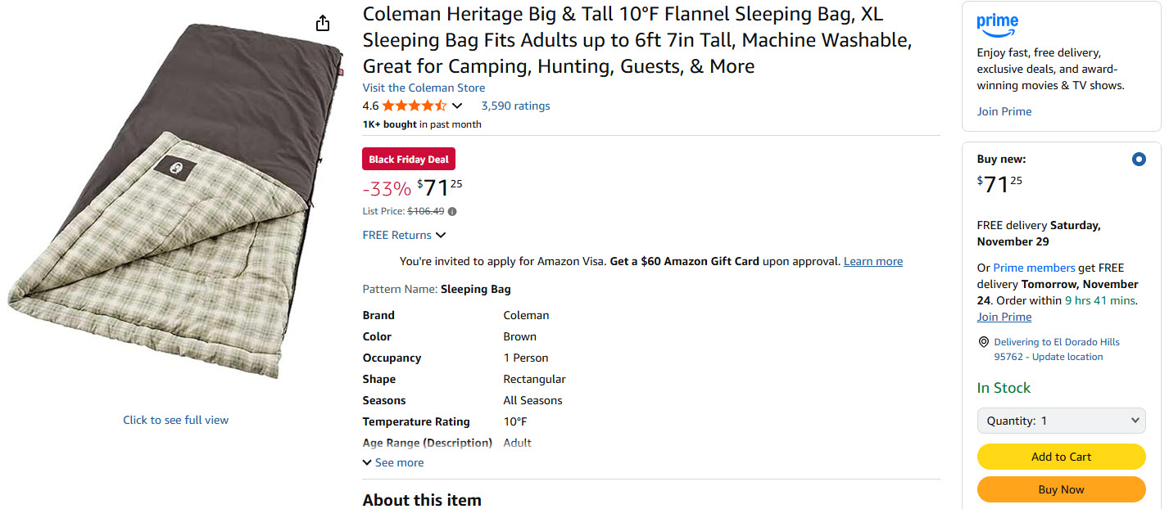Click the delivery location pin icon

point(983,342)
